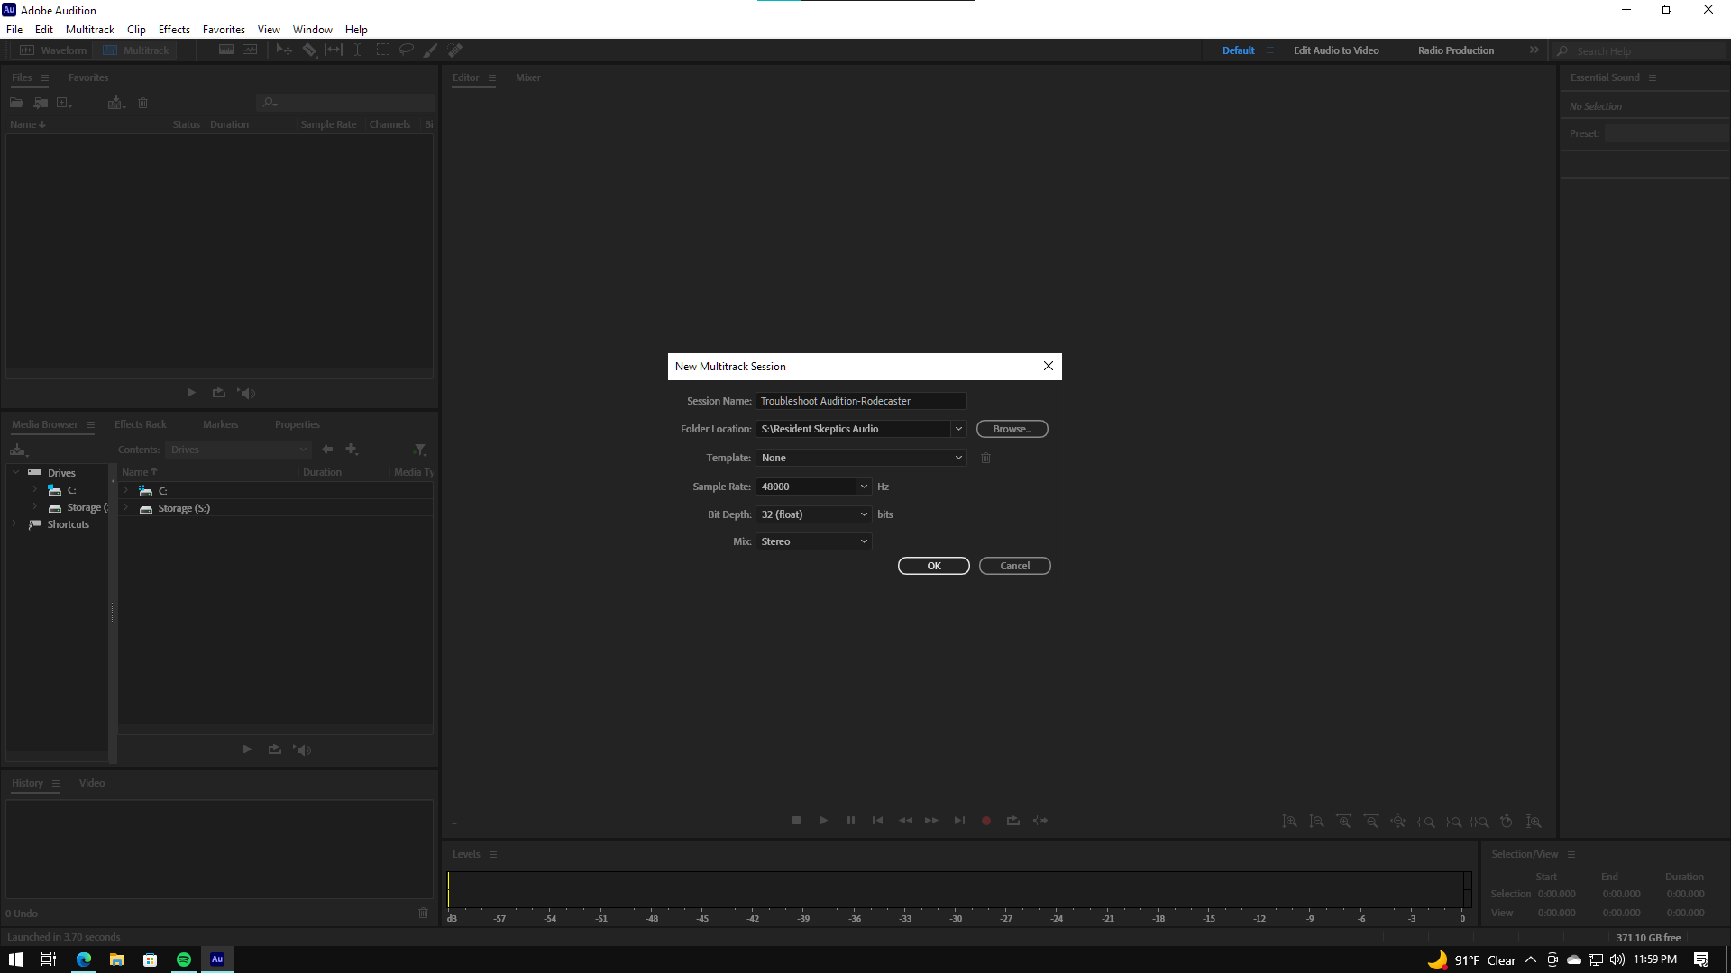Viewport: 1731px width, 973px height.
Task: Click inside the Session Name text field
Action: tap(860, 400)
